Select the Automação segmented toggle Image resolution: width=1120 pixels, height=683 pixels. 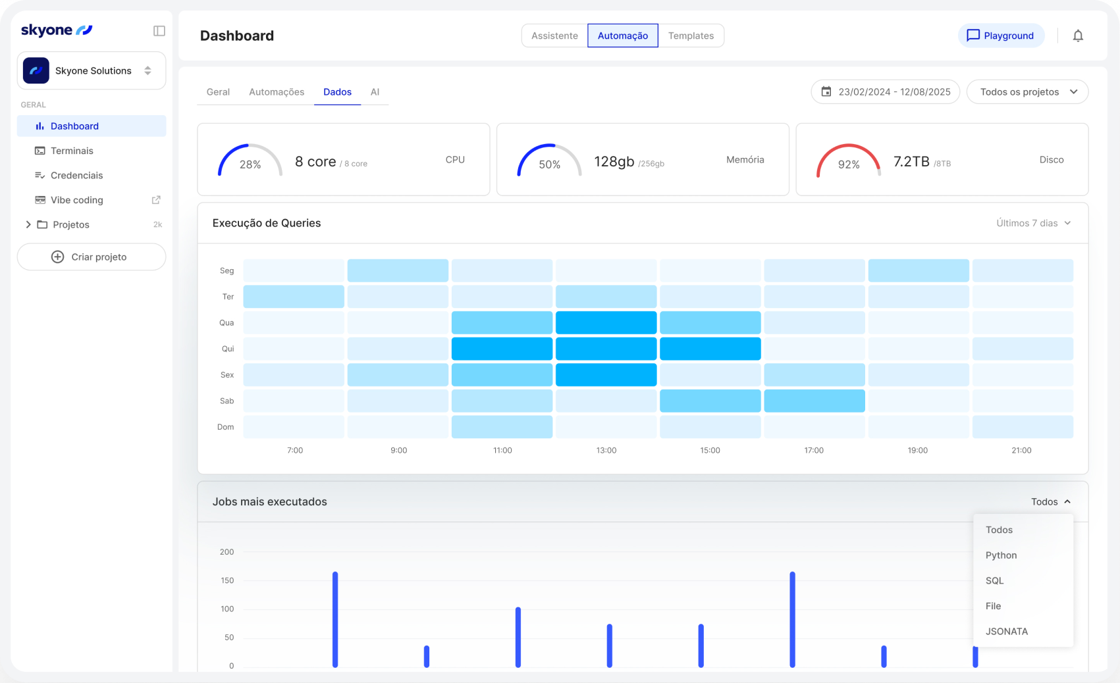click(x=623, y=36)
